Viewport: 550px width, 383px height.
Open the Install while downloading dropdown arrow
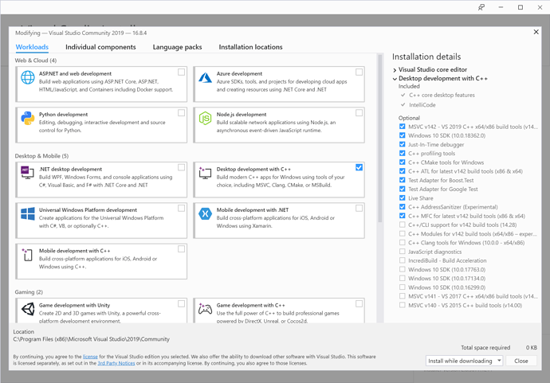pyautogui.click(x=499, y=361)
